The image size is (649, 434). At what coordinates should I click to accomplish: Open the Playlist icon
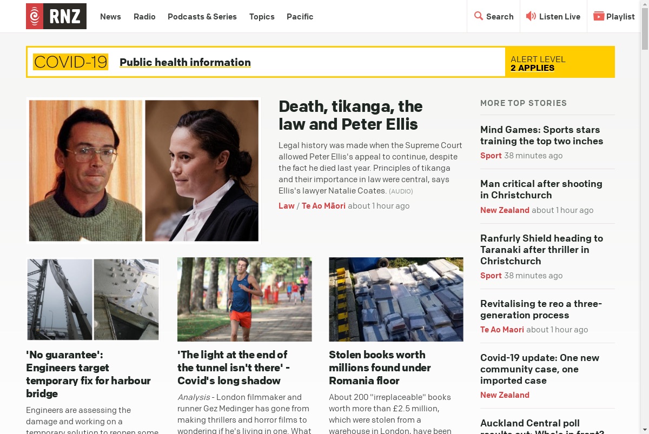point(599,16)
